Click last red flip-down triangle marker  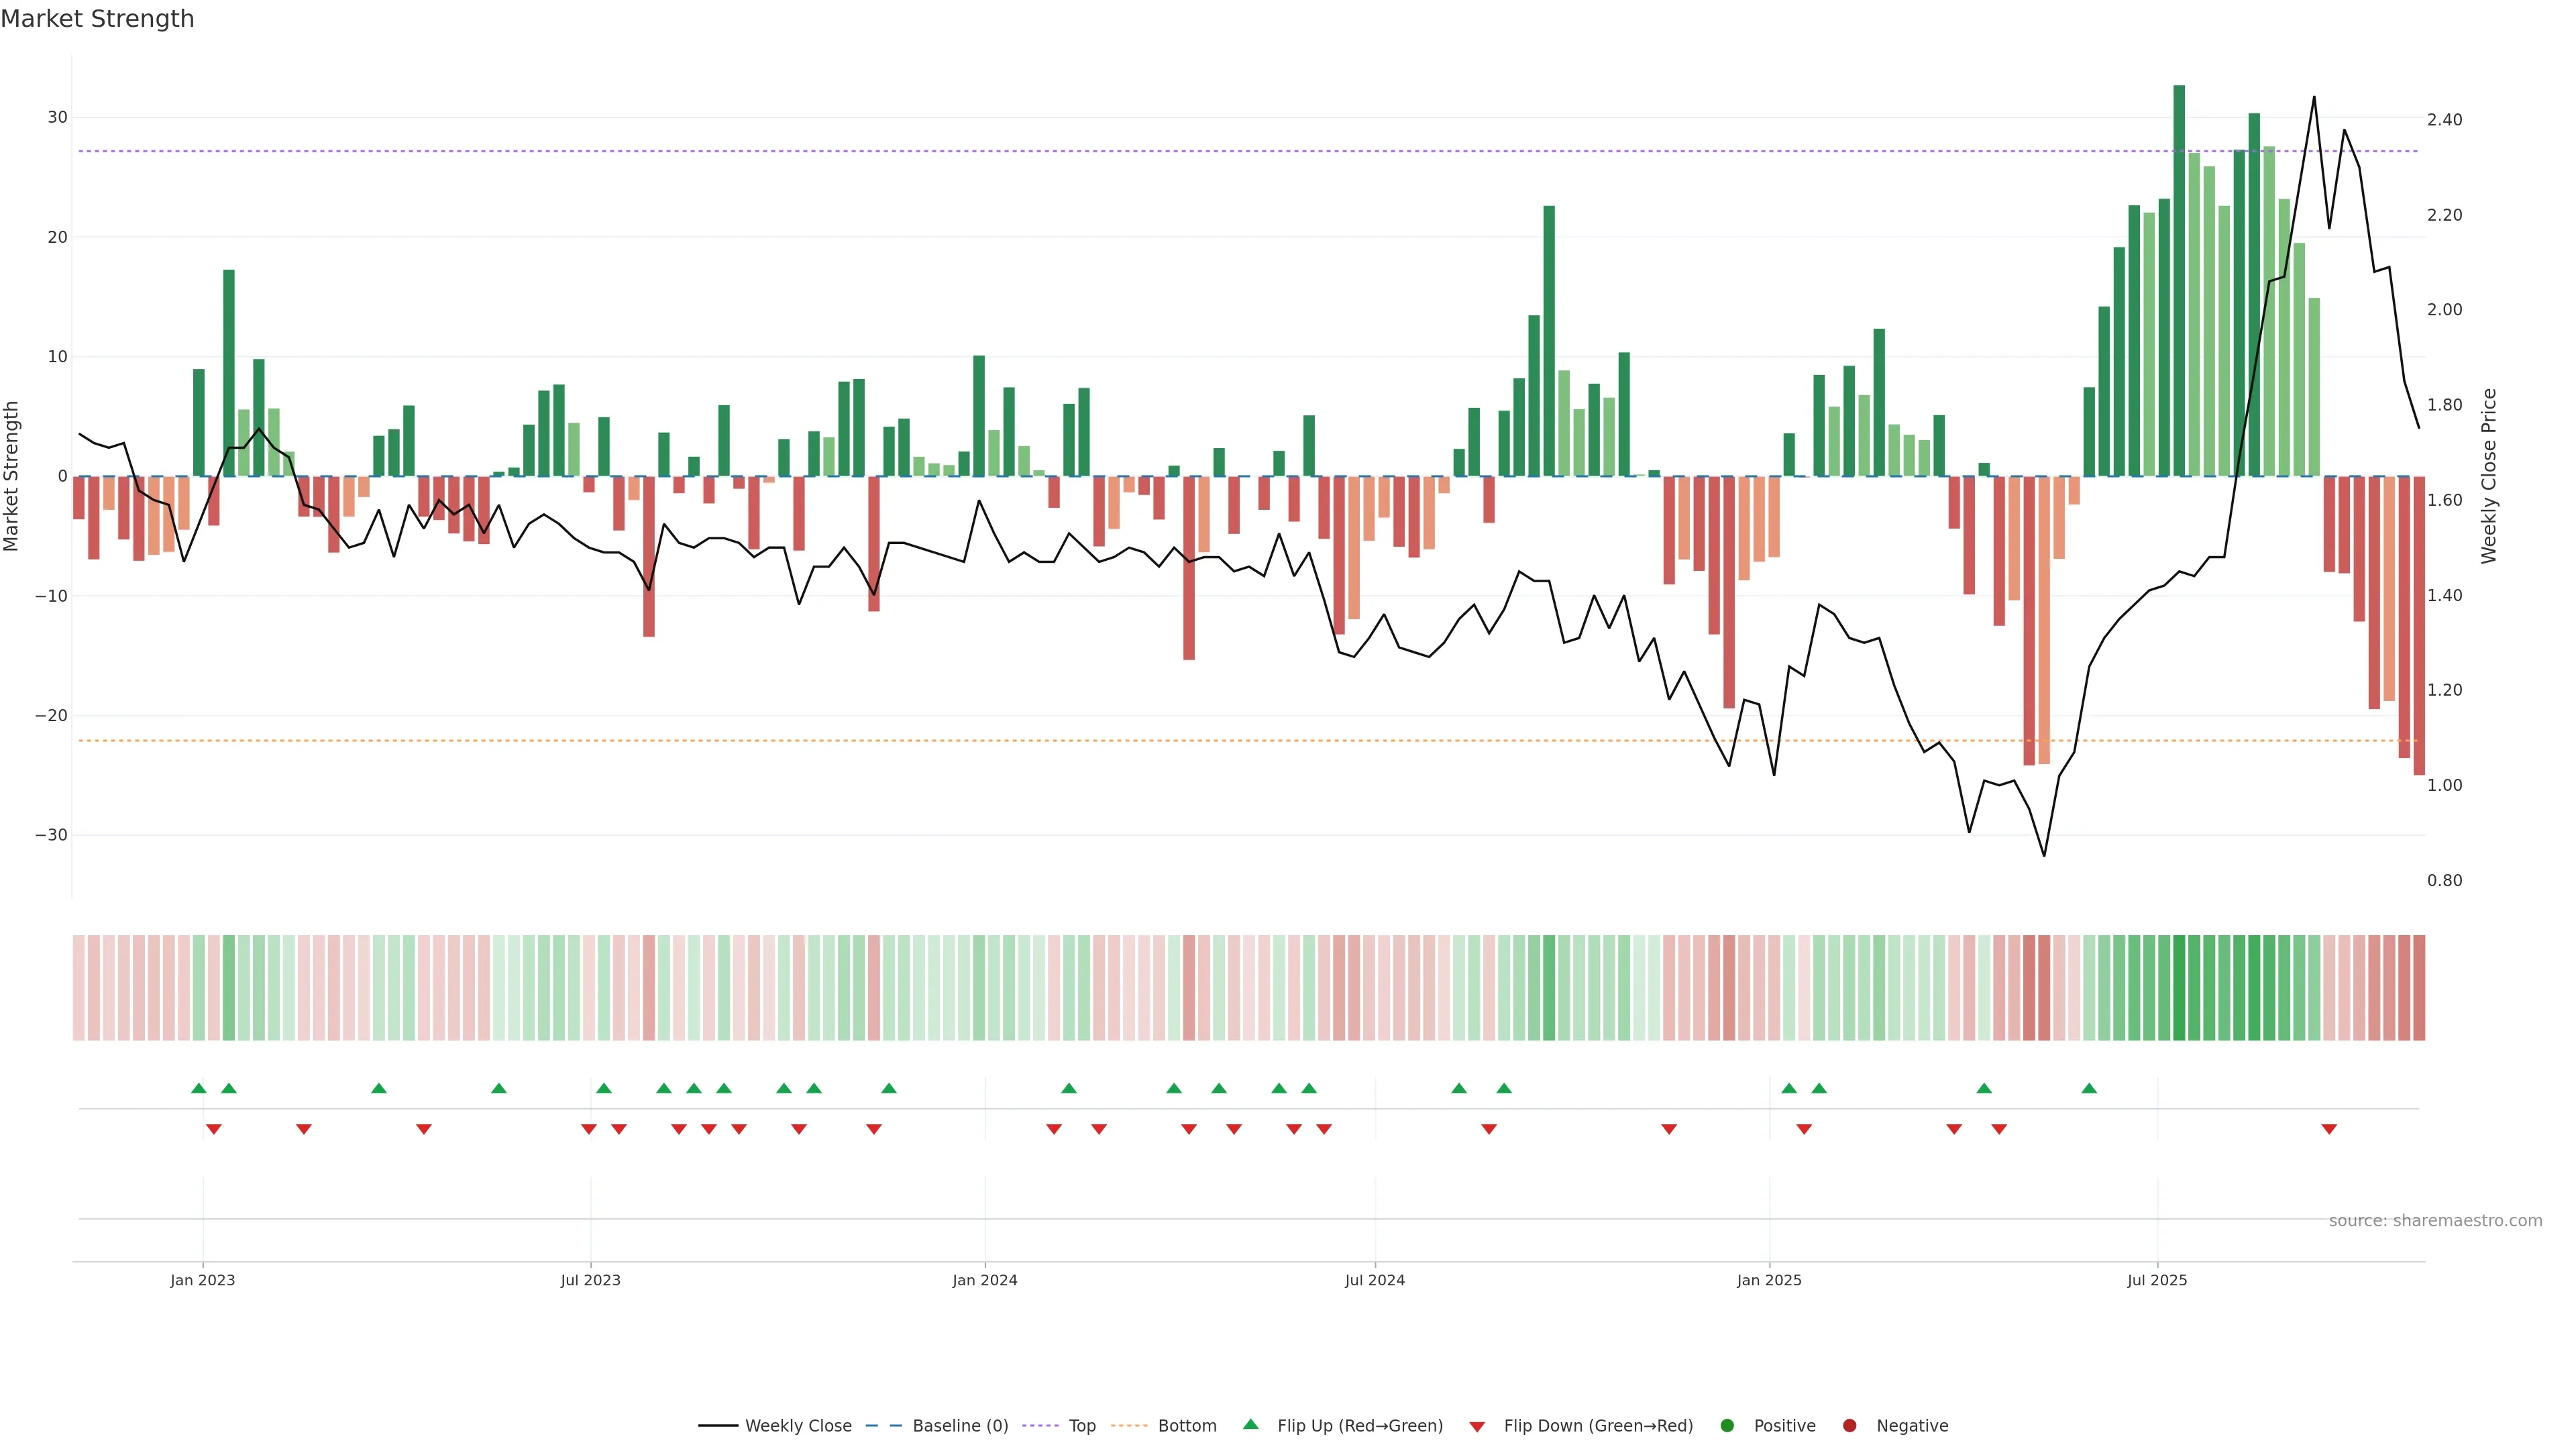click(2329, 1129)
